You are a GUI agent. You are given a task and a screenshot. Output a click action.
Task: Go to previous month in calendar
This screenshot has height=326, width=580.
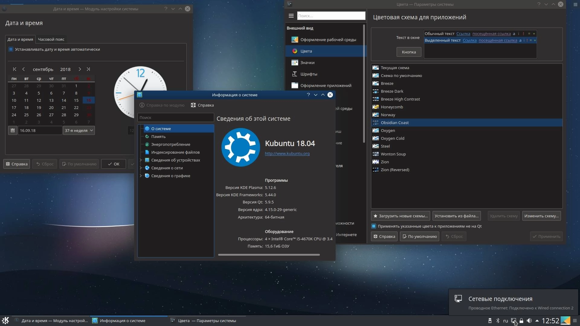24,69
